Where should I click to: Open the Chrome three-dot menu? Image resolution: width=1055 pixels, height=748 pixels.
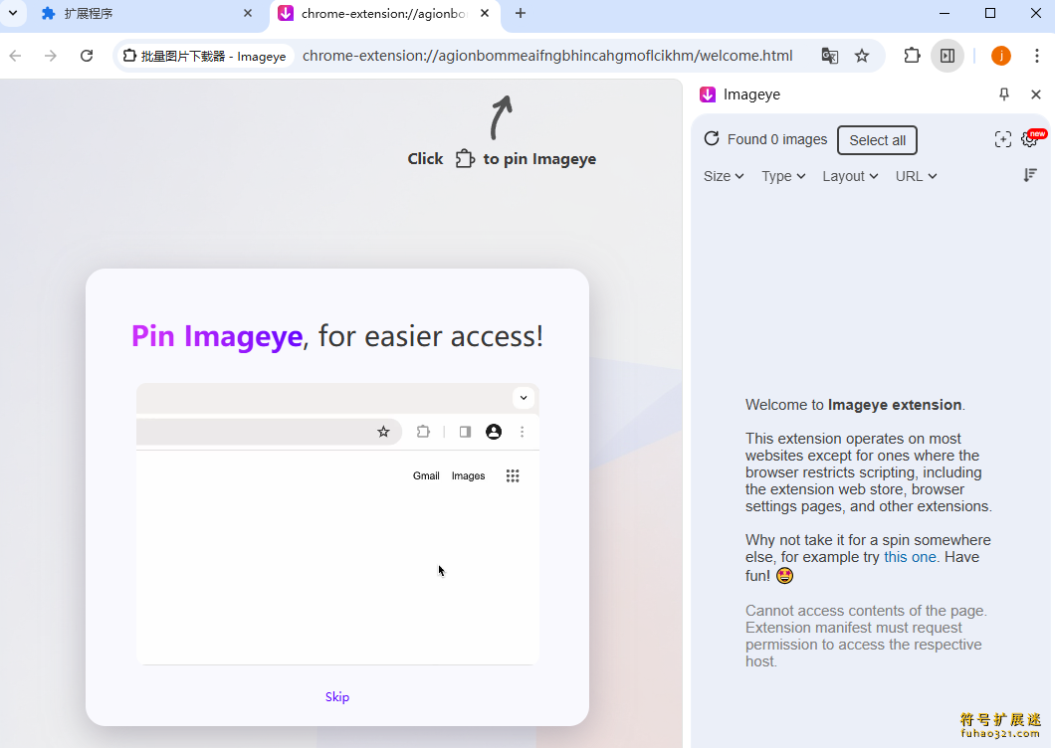[x=1037, y=56]
